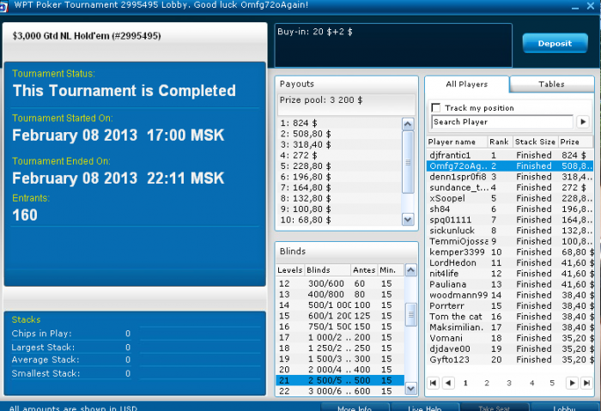Select player spq01111 row
Viewport: 601px width, 411px height.
[510, 220]
